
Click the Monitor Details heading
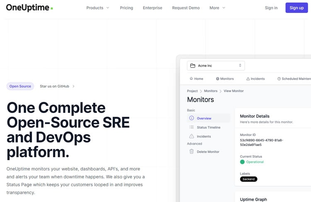point(255,116)
